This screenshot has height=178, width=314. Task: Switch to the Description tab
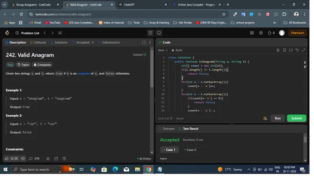(16, 42)
